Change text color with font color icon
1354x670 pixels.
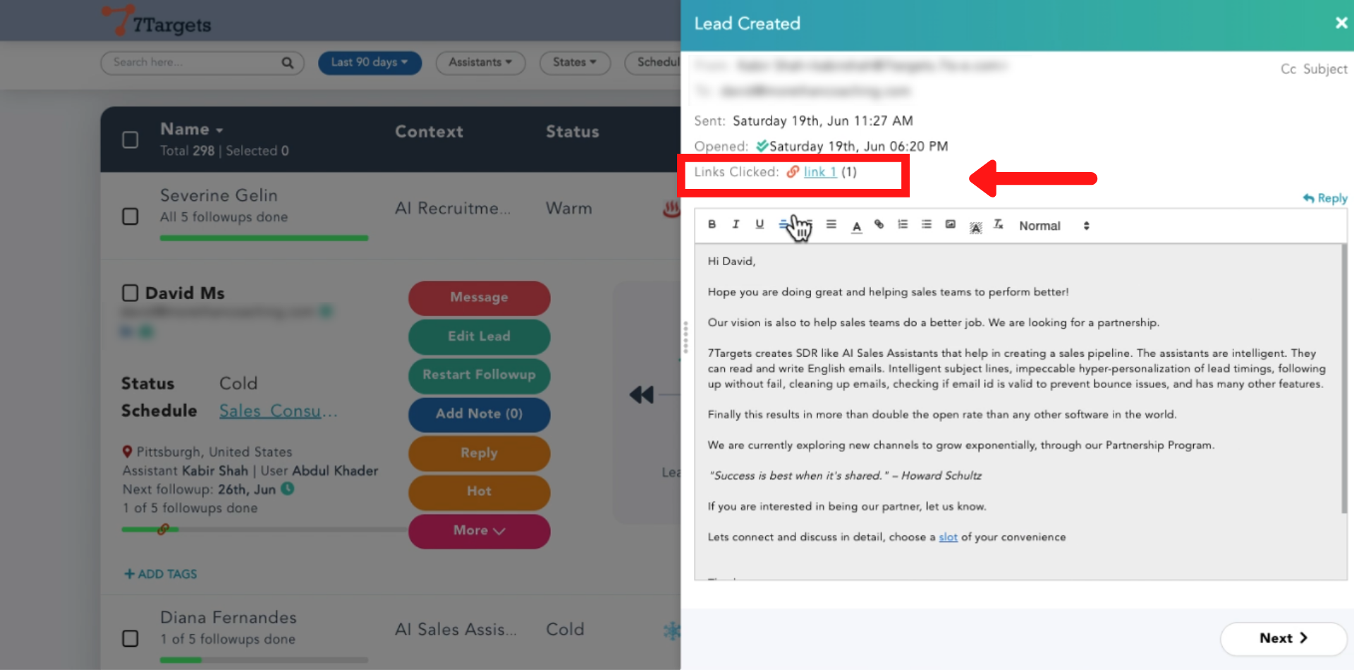pos(856,226)
